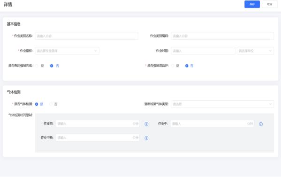281x177 pixels.
Task: Select 否 for 是否气体检测
Action: pyautogui.click(x=51, y=104)
